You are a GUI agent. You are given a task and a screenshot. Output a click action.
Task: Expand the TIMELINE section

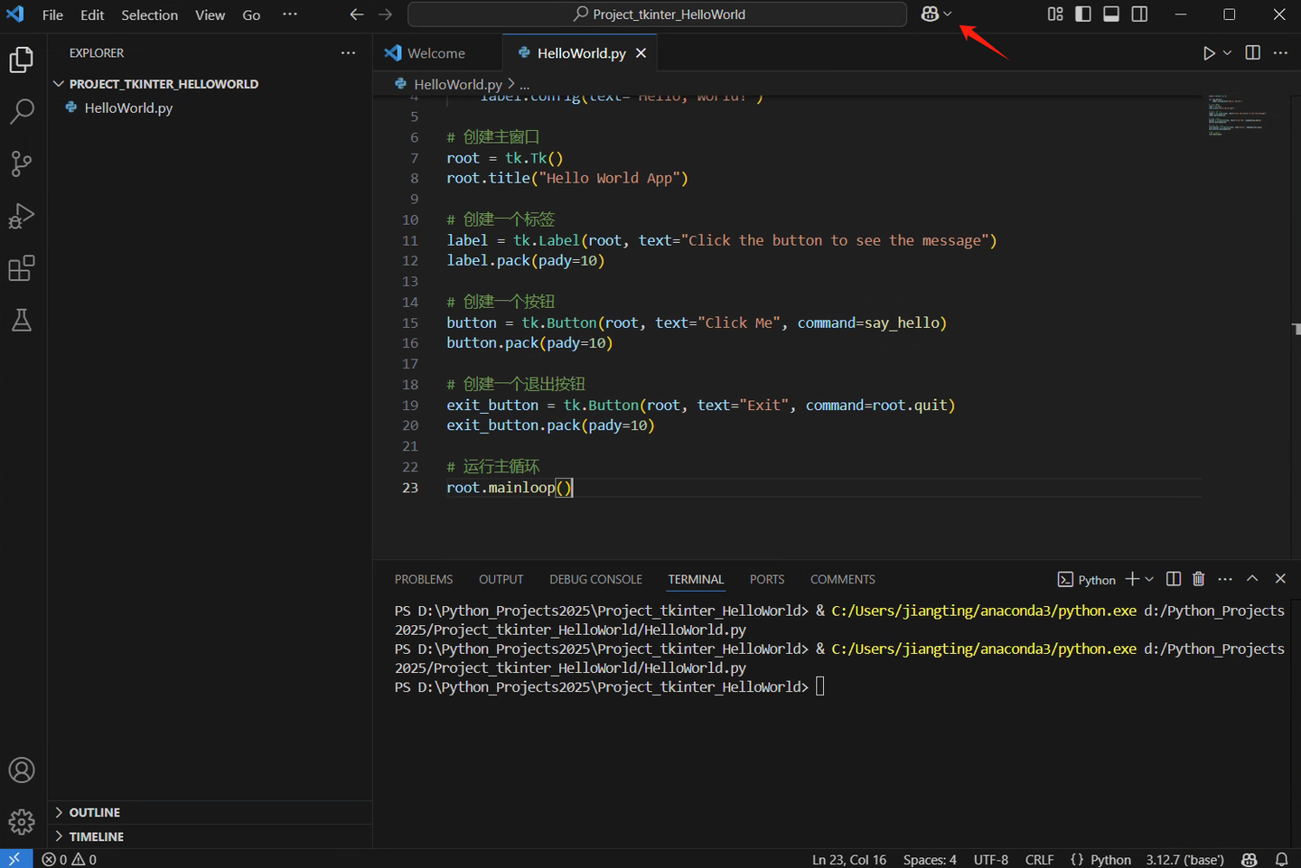96,836
